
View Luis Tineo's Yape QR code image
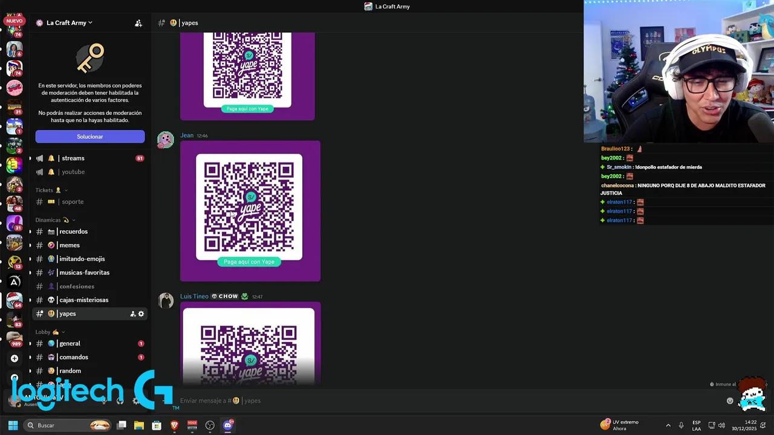pyautogui.click(x=250, y=343)
